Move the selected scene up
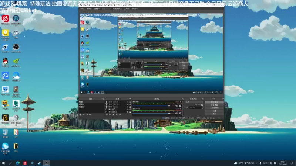Screen dimensions: 296x166 [87, 115]
